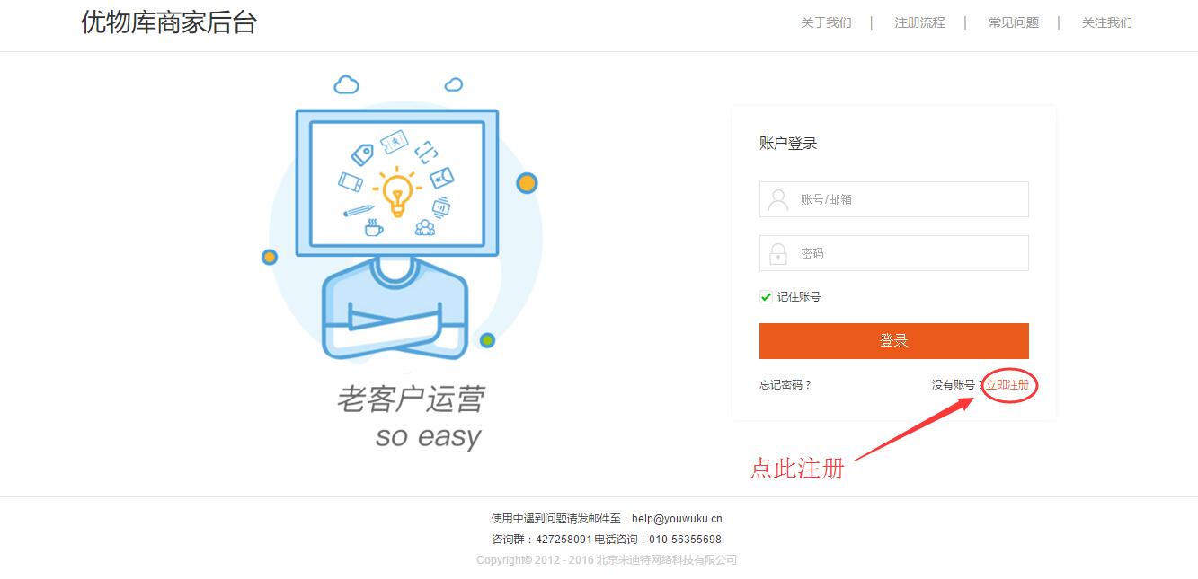Open the 关于我们 menu item

pyautogui.click(x=826, y=22)
